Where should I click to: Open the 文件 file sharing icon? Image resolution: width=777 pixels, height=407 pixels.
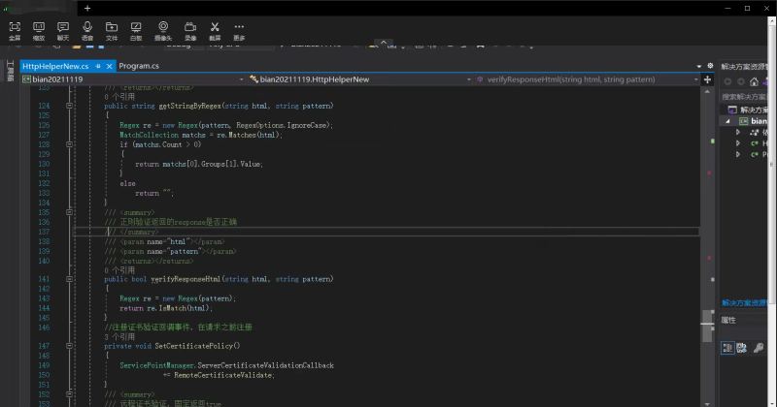click(112, 29)
